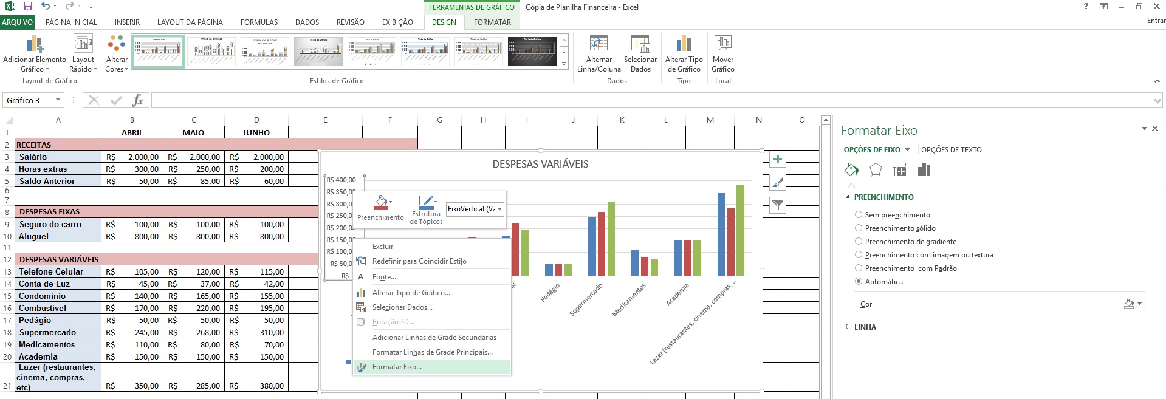Click the chart styles paintbrush button
Viewport: 1166px width, 399px height.
tap(777, 183)
